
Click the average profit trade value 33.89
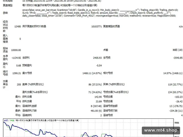(x=99, y=102)
